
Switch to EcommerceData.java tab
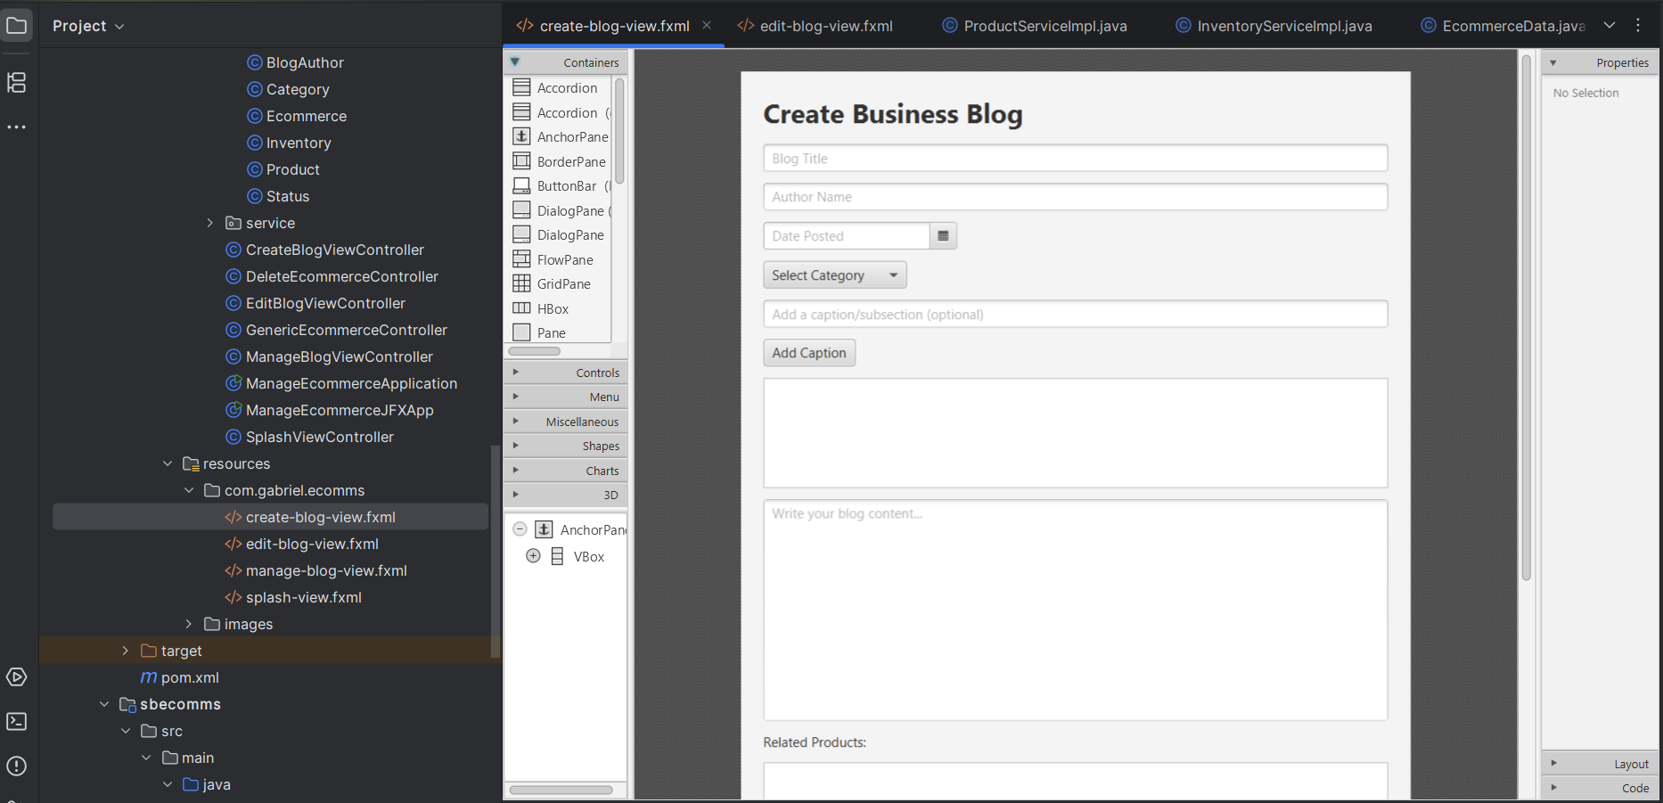1503,26
